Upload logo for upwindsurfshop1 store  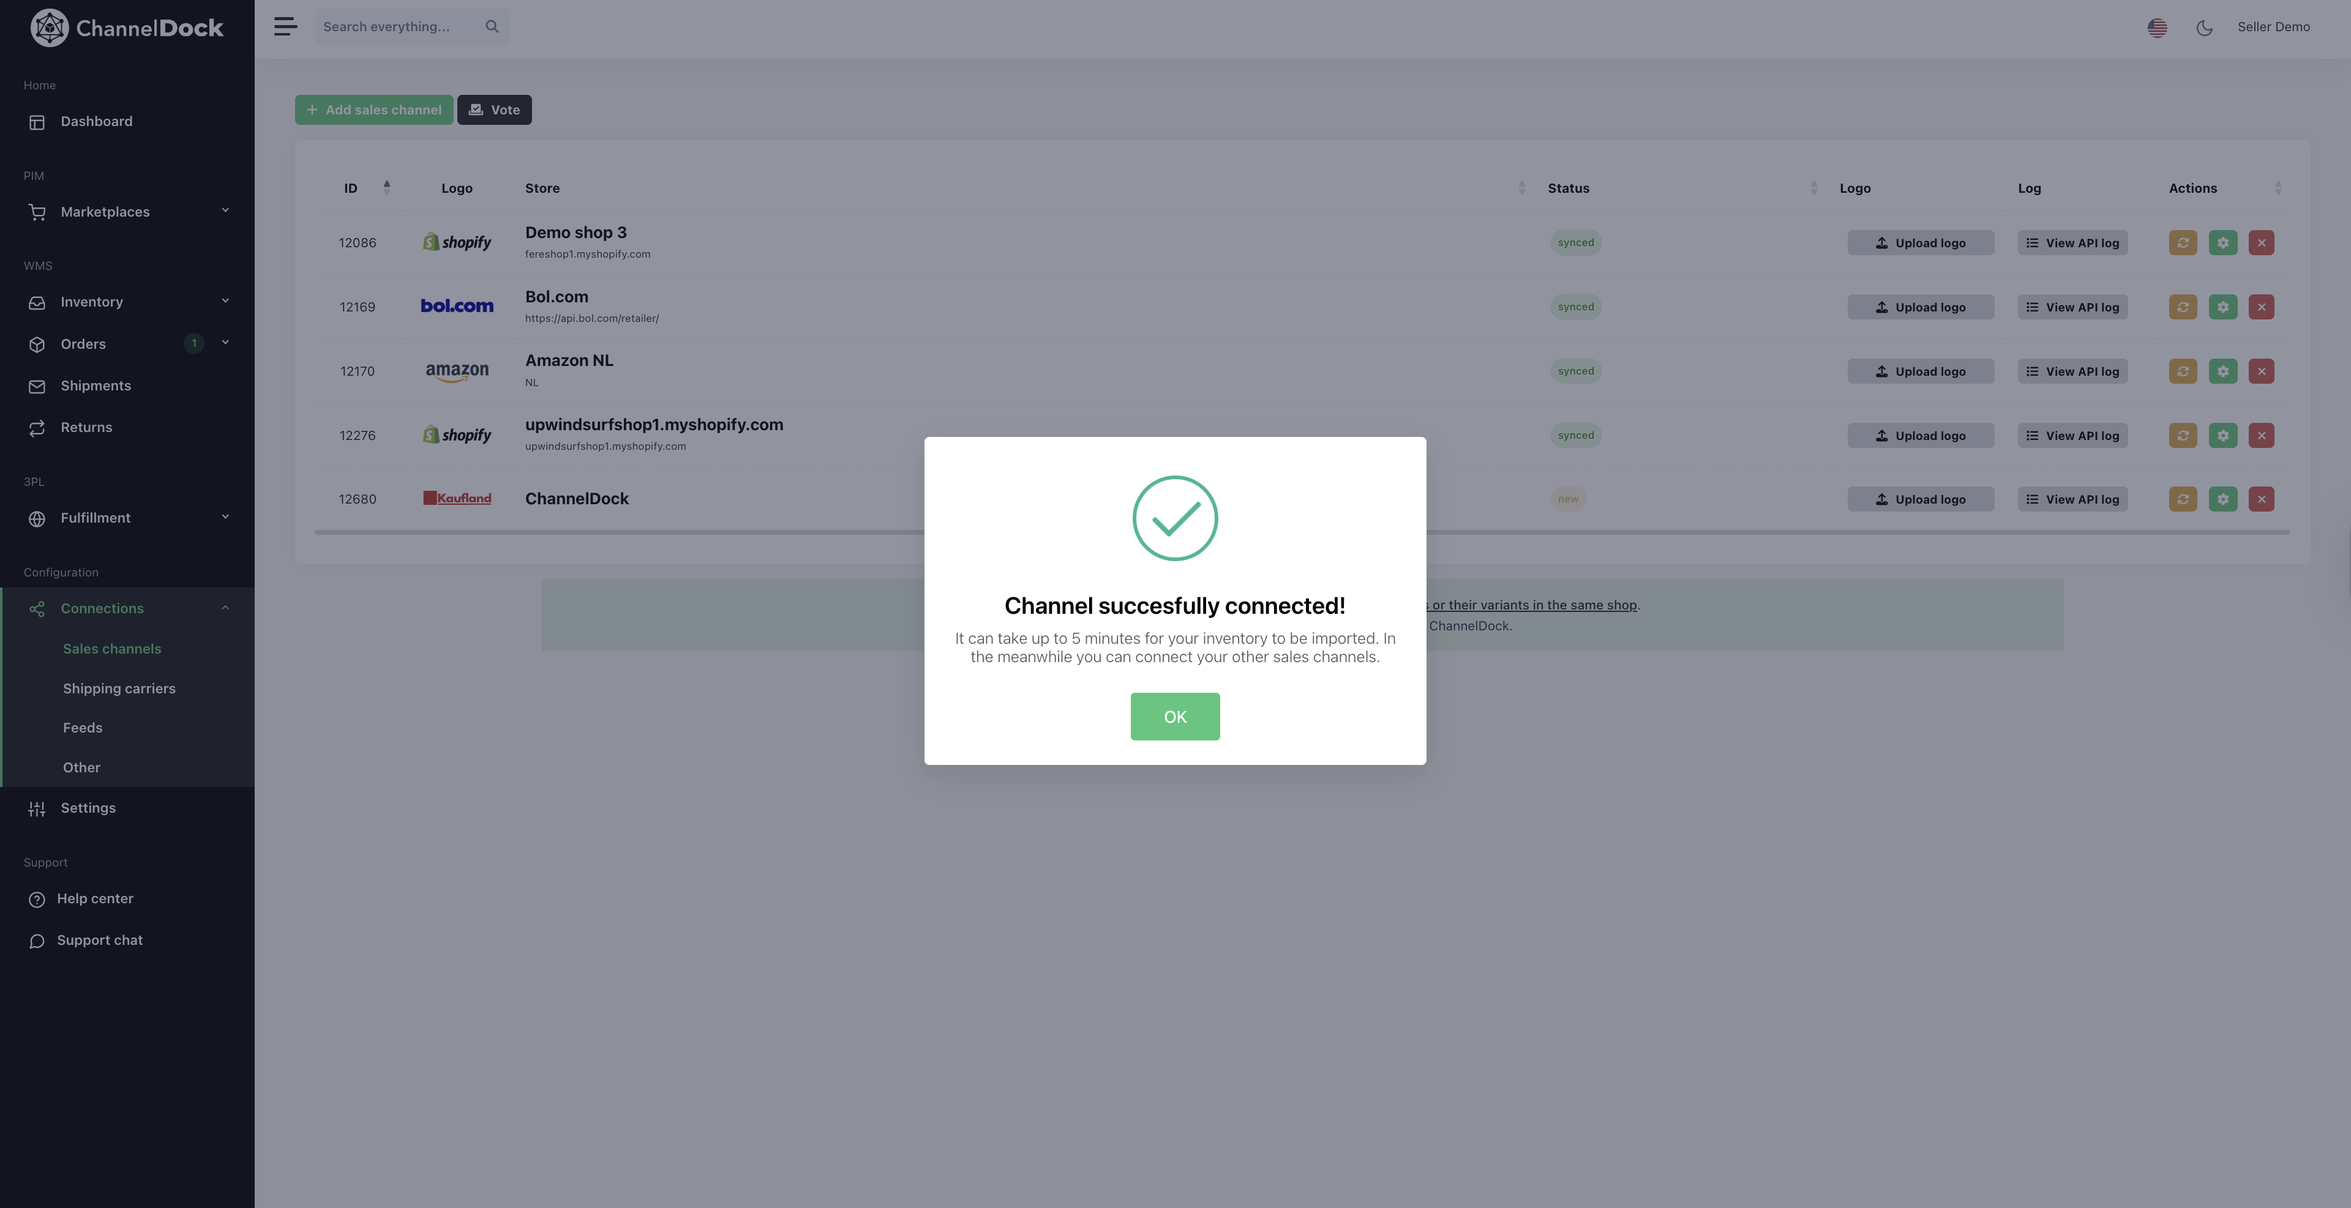1920,435
